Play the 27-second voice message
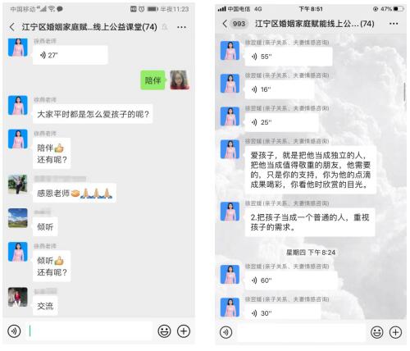Viewport: 410px width, 351px height. (71, 55)
